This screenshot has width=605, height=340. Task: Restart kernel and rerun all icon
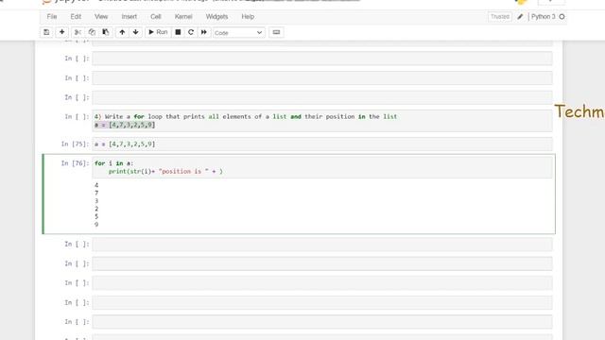204,32
